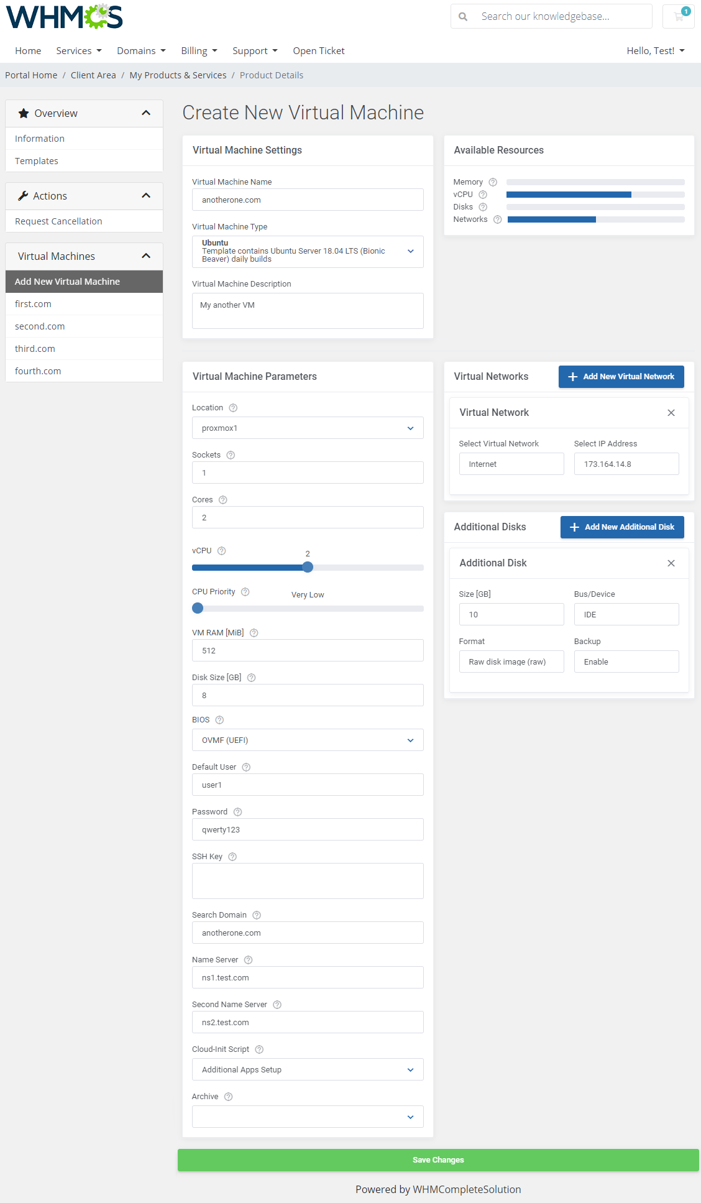The image size is (701, 1203).
Task: Open the disk Format dropdown
Action: click(511, 661)
